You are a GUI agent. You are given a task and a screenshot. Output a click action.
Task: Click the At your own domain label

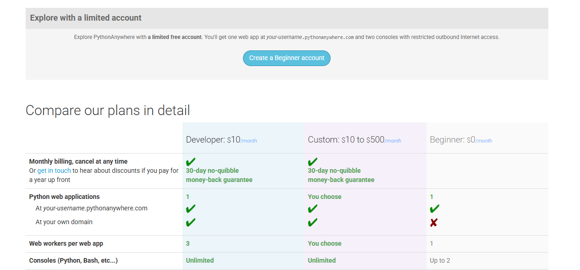64,222
